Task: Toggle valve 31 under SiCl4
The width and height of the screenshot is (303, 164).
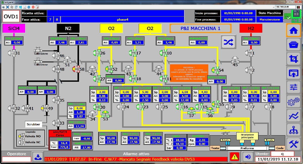Action: pos(11,53)
